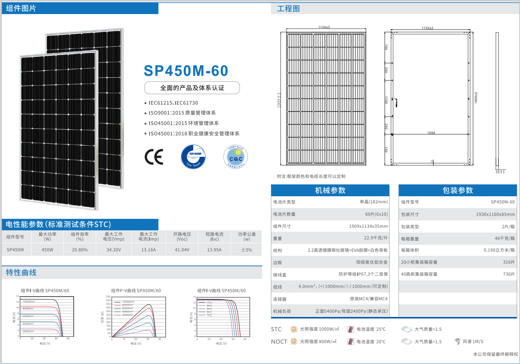520x364 pixels.
Task: Click the STC cell temperature icon
Action: point(350,329)
